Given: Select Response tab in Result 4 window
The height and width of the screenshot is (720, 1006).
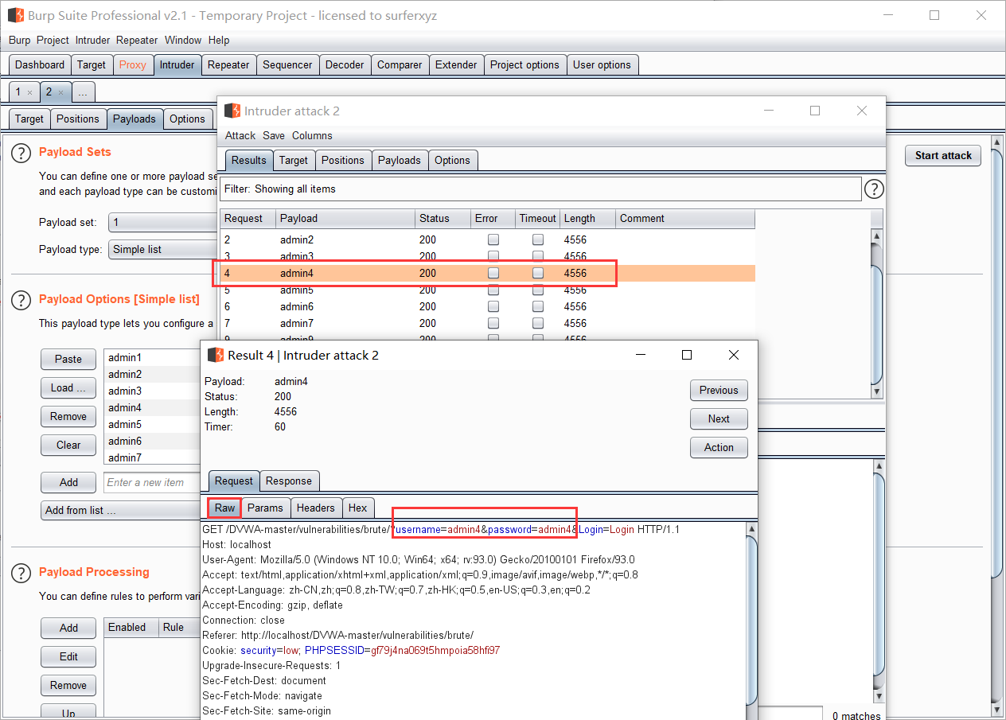Looking at the screenshot, I should point(289,481).
